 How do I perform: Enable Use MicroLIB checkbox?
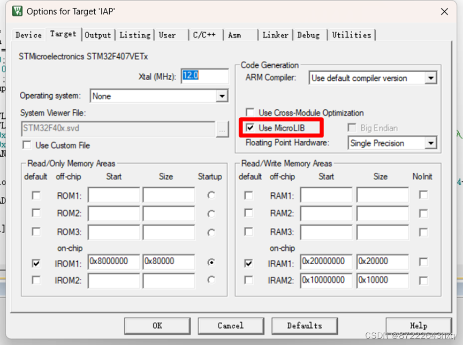[x=251, y=128]
